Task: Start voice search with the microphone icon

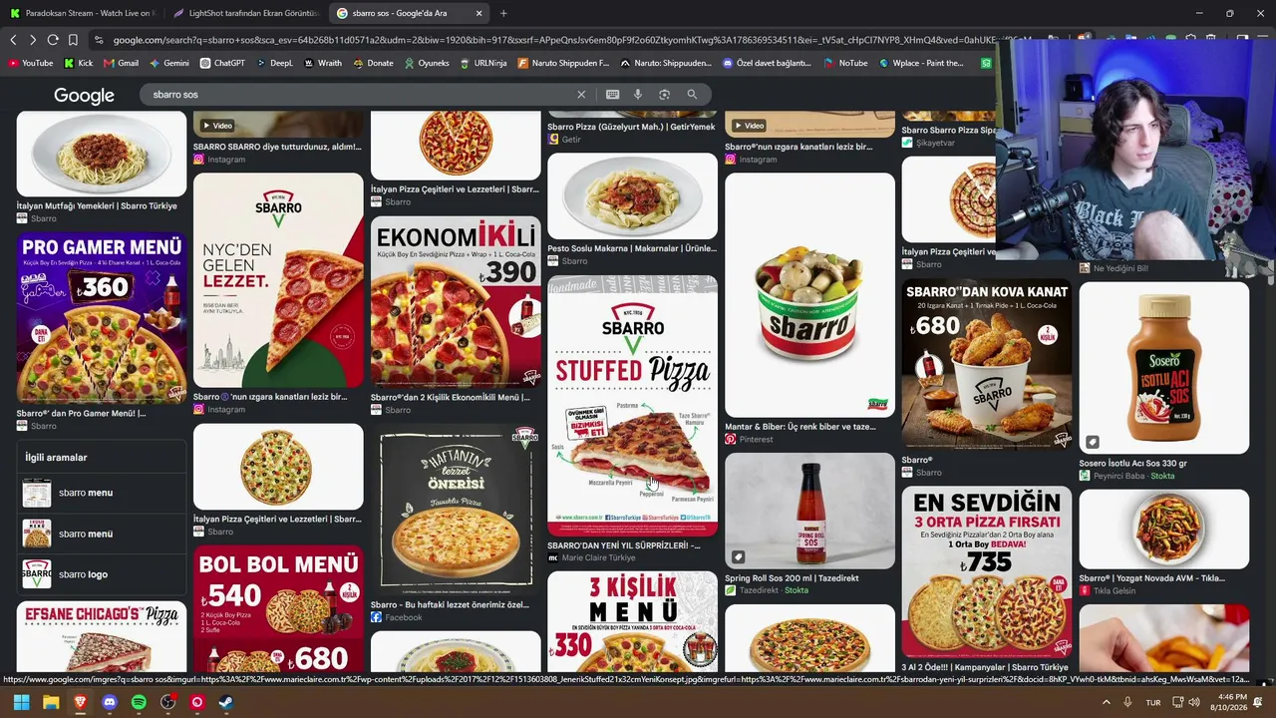Action: coord(638,95)
